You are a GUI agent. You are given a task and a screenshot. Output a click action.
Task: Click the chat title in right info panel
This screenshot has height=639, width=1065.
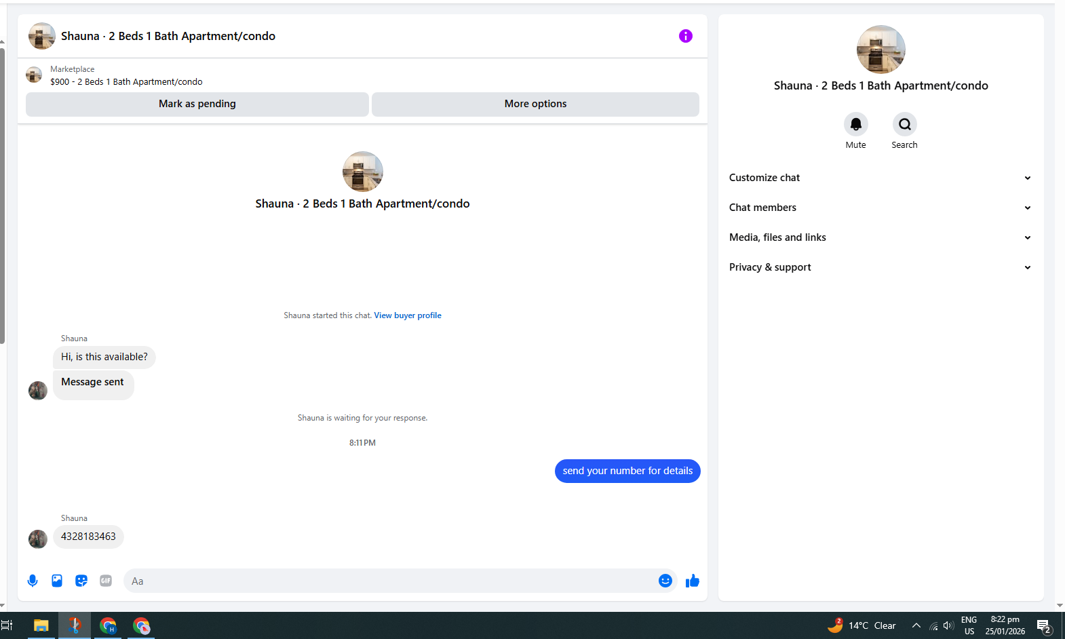click(880, 85)
